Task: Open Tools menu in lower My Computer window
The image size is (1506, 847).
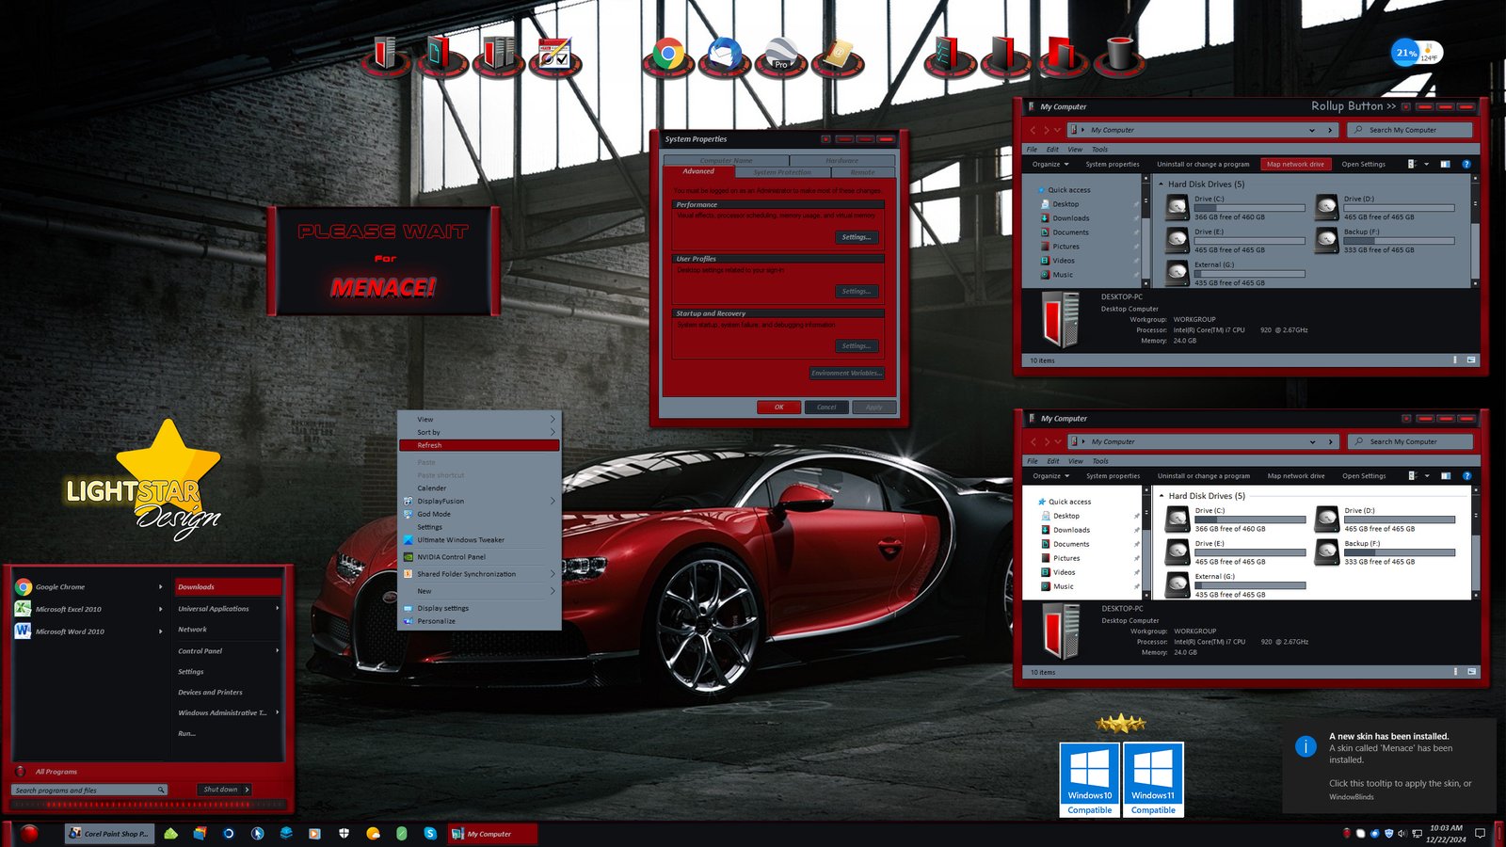Action: 1100,461
